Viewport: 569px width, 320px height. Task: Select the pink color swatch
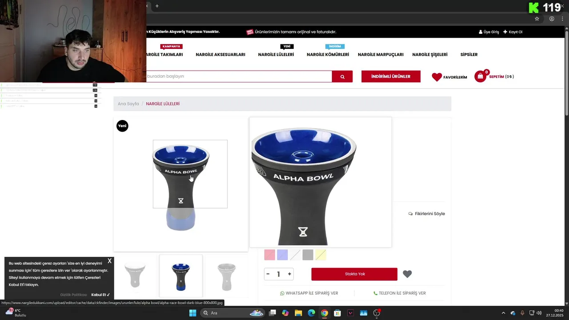[270, 255]
